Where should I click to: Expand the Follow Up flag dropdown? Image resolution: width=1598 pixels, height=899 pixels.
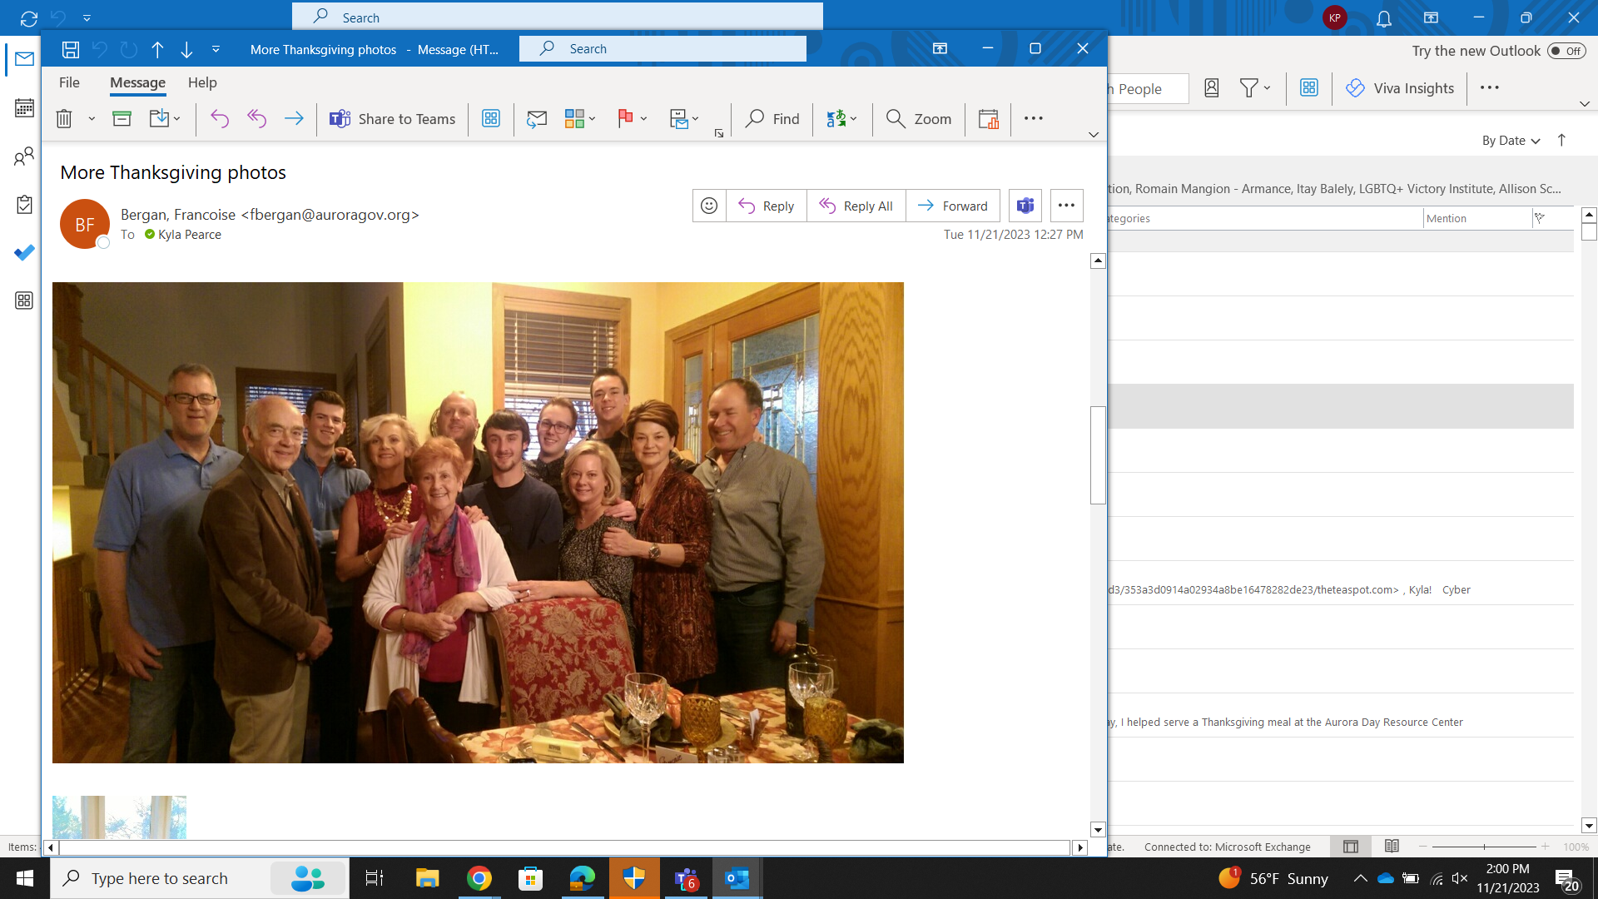644,119
